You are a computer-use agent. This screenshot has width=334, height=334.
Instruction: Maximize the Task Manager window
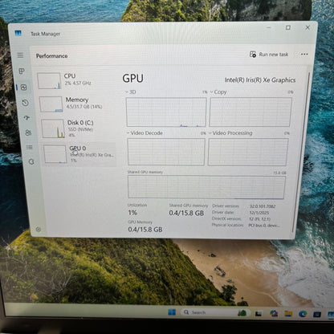coord(288,27)
